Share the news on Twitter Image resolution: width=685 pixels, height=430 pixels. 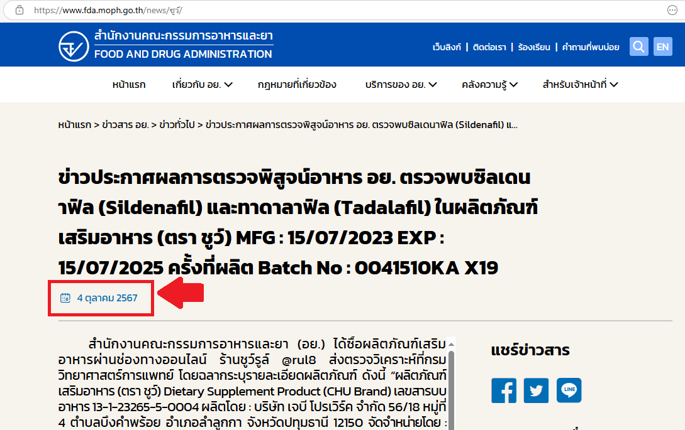tap(536, 390)
